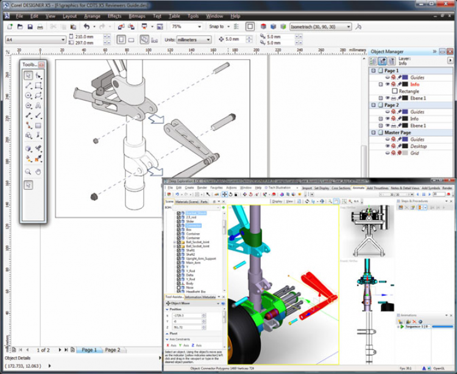Click the black color swatch of Page 1 Info layer
Screen dimensions: 457x374
[405, 84]
